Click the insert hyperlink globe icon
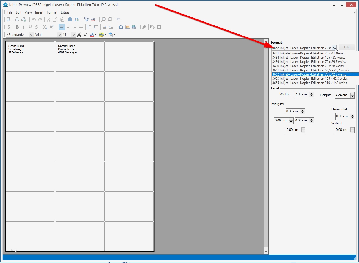The image size is (359, 263). pos(134,27)
